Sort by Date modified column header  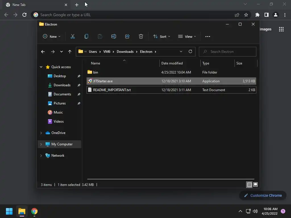coord(180,63)
